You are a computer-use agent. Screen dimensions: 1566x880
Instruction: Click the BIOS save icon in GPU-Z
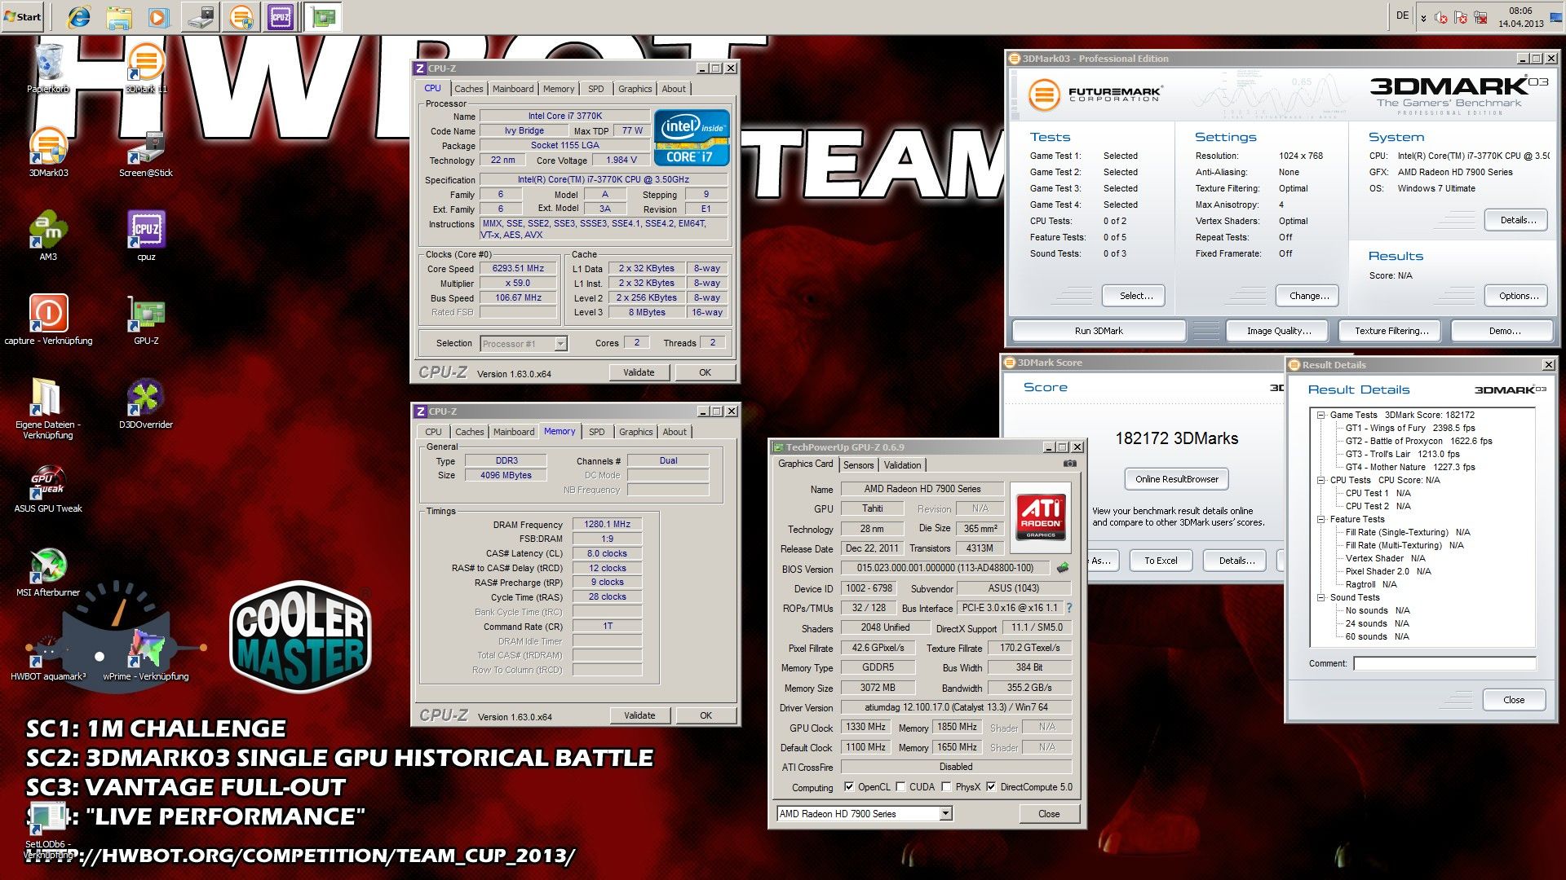coord(1063,568)
